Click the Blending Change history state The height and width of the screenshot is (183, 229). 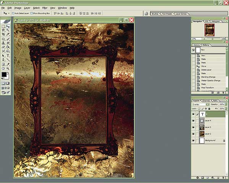point(208,77)
